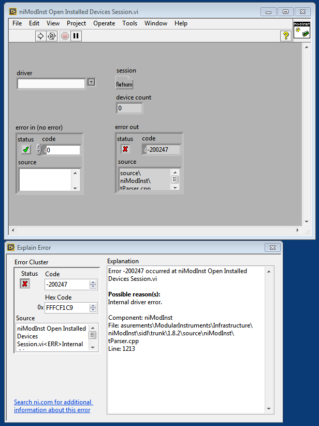Click the "Line: 1213" text

(x=122, y=349)
